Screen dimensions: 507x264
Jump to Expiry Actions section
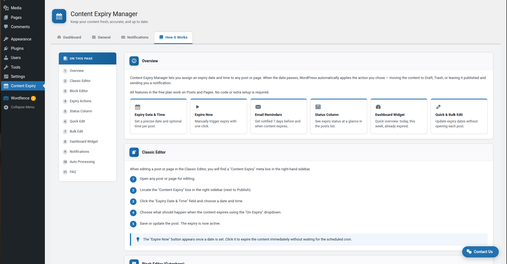[88, 101]
